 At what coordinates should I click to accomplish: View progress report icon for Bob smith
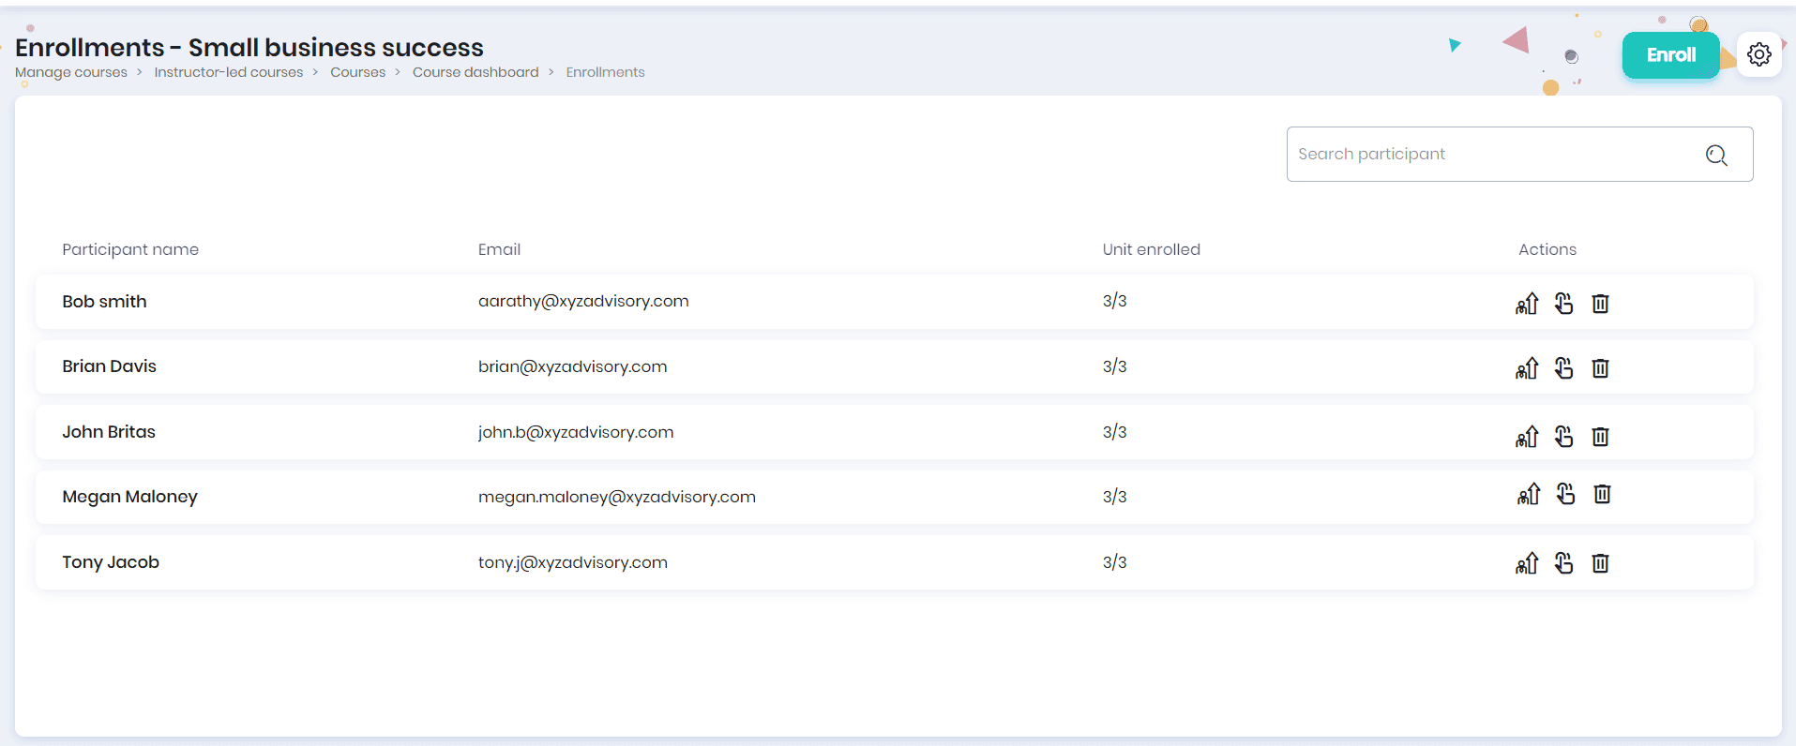[x=1527, y=303]
